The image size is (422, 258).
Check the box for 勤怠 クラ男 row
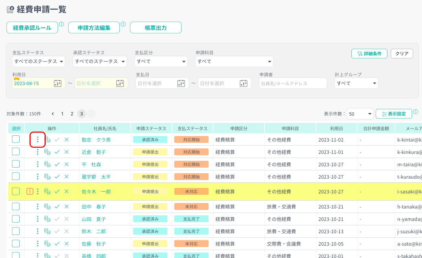(x=16, y=139)
